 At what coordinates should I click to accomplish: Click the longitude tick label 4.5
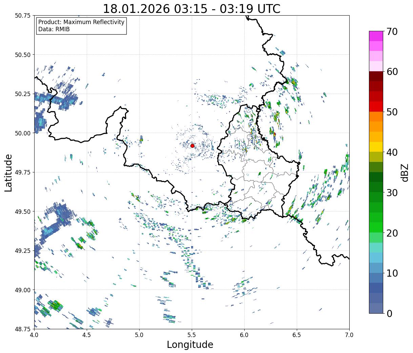87,335
